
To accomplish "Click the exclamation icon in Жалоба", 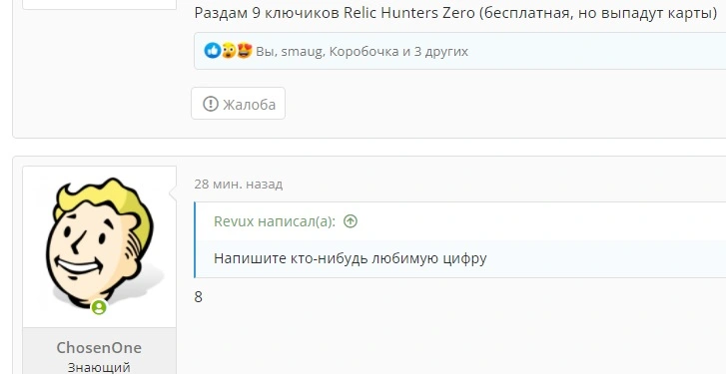I will point(210,104).
